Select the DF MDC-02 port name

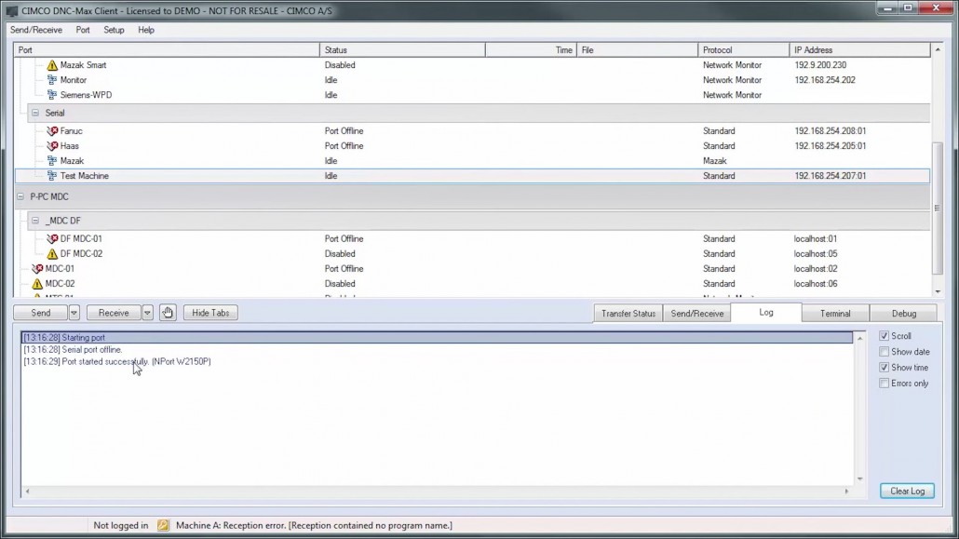(x=81, y=254)
